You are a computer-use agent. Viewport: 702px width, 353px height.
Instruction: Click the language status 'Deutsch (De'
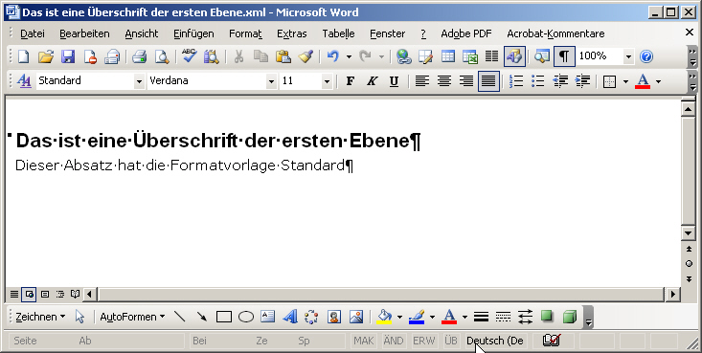[x=495, y=341]
